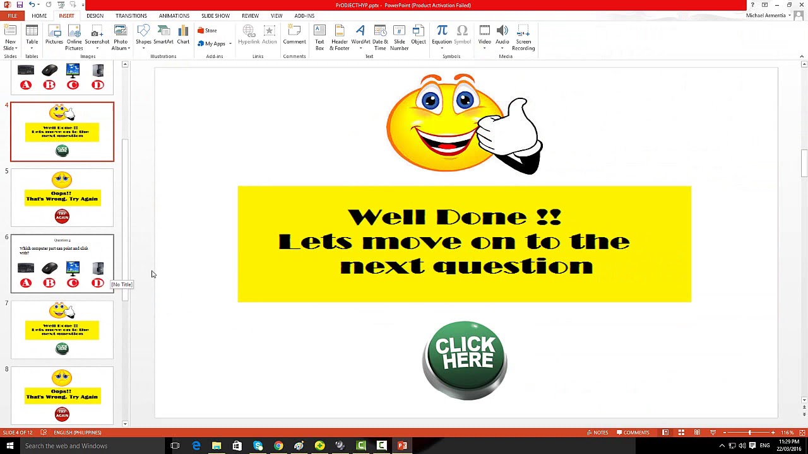The height and width of the screenshot is (454, 808).
Task: Insert a Text Box
Action: (x=319, y=38)
